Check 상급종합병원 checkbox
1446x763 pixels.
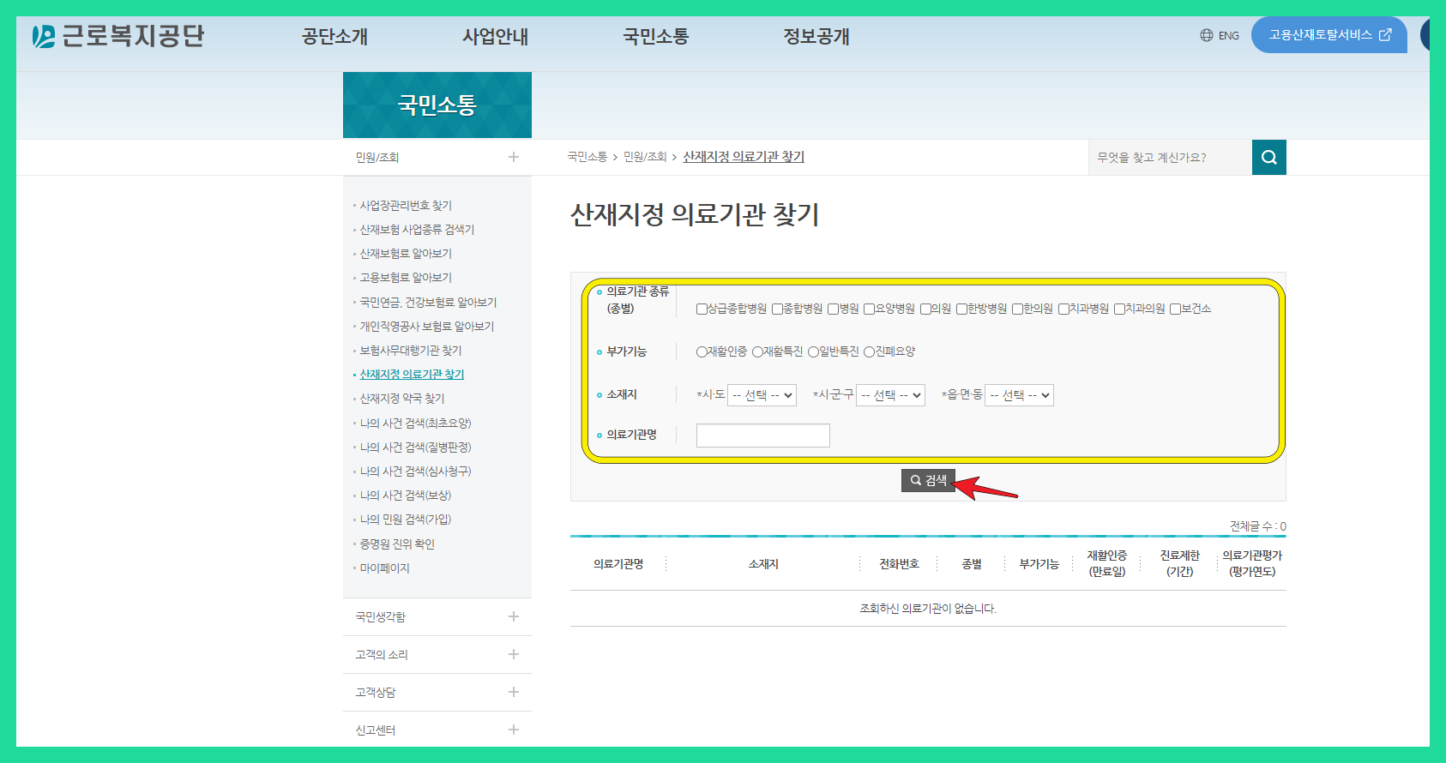click(x=702, y=309)
